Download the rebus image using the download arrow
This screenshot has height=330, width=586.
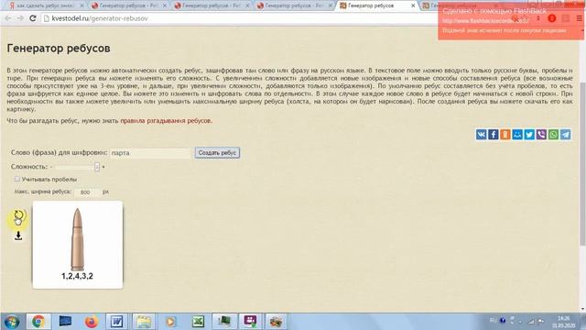pyautogui.click(x=18, y=236)
